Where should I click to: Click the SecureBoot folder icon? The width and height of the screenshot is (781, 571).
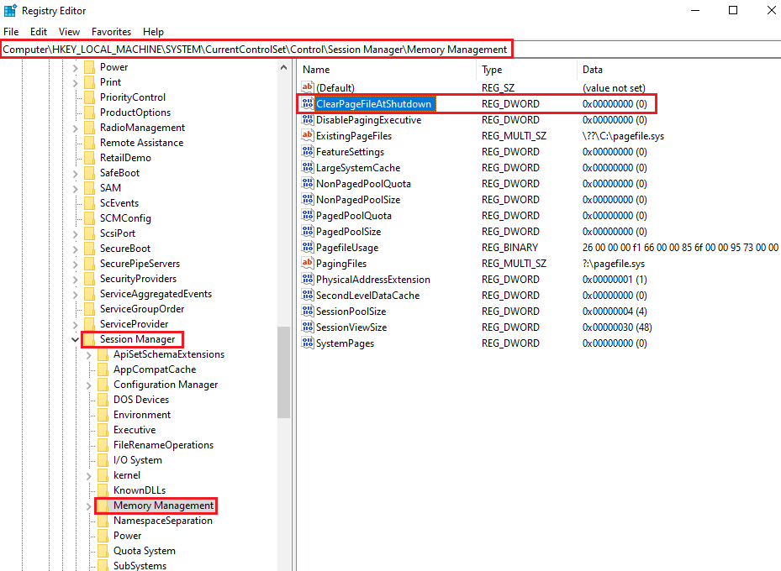click(x=90, y=249)
